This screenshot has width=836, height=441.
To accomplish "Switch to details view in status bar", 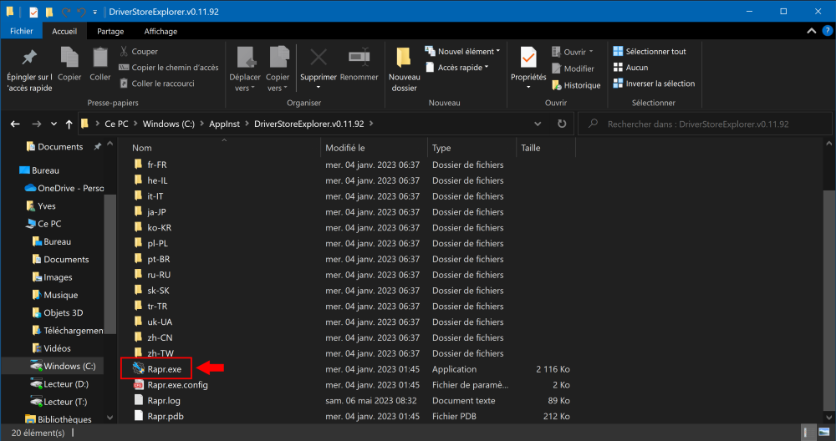I will click(x=808, y=433).
